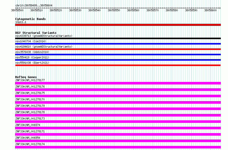Viewport: 228px width, 150px height.
Task: Select the magenta NM_001278179 gene bar
Action: tap(118, 109)
